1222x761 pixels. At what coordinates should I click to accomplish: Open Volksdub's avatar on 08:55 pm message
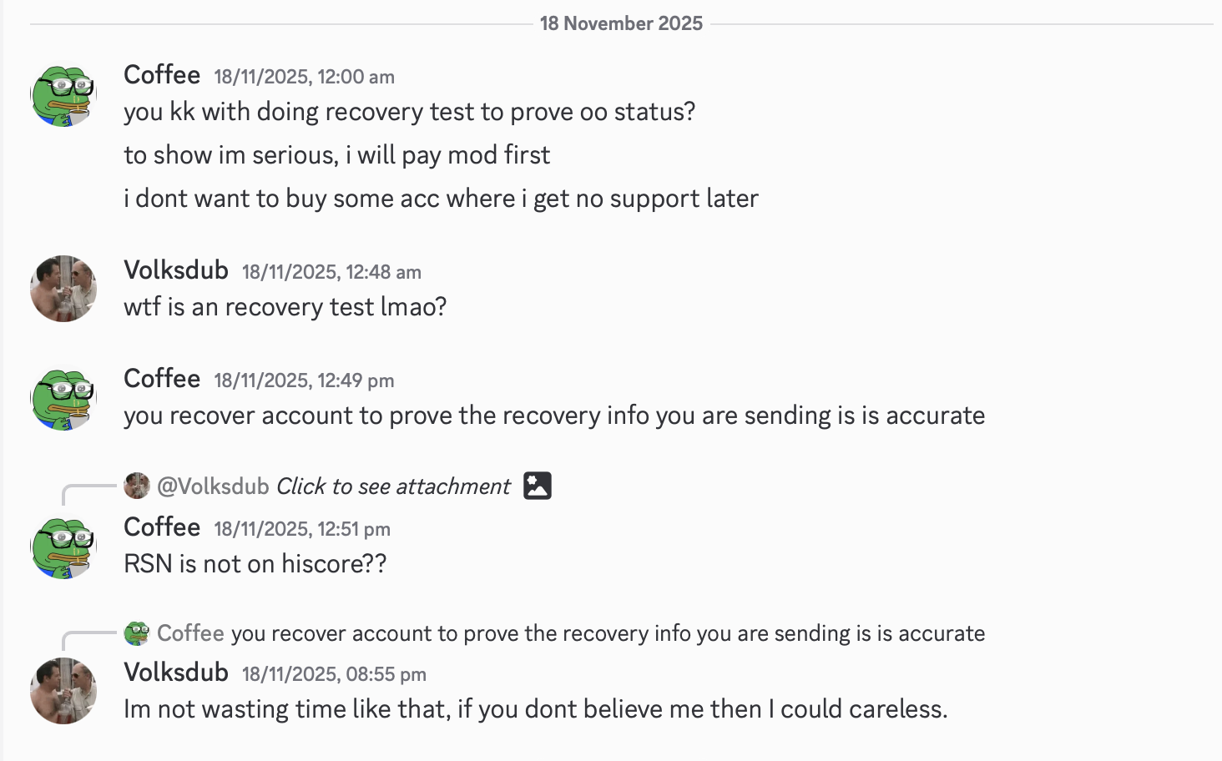tap(63, 691)
